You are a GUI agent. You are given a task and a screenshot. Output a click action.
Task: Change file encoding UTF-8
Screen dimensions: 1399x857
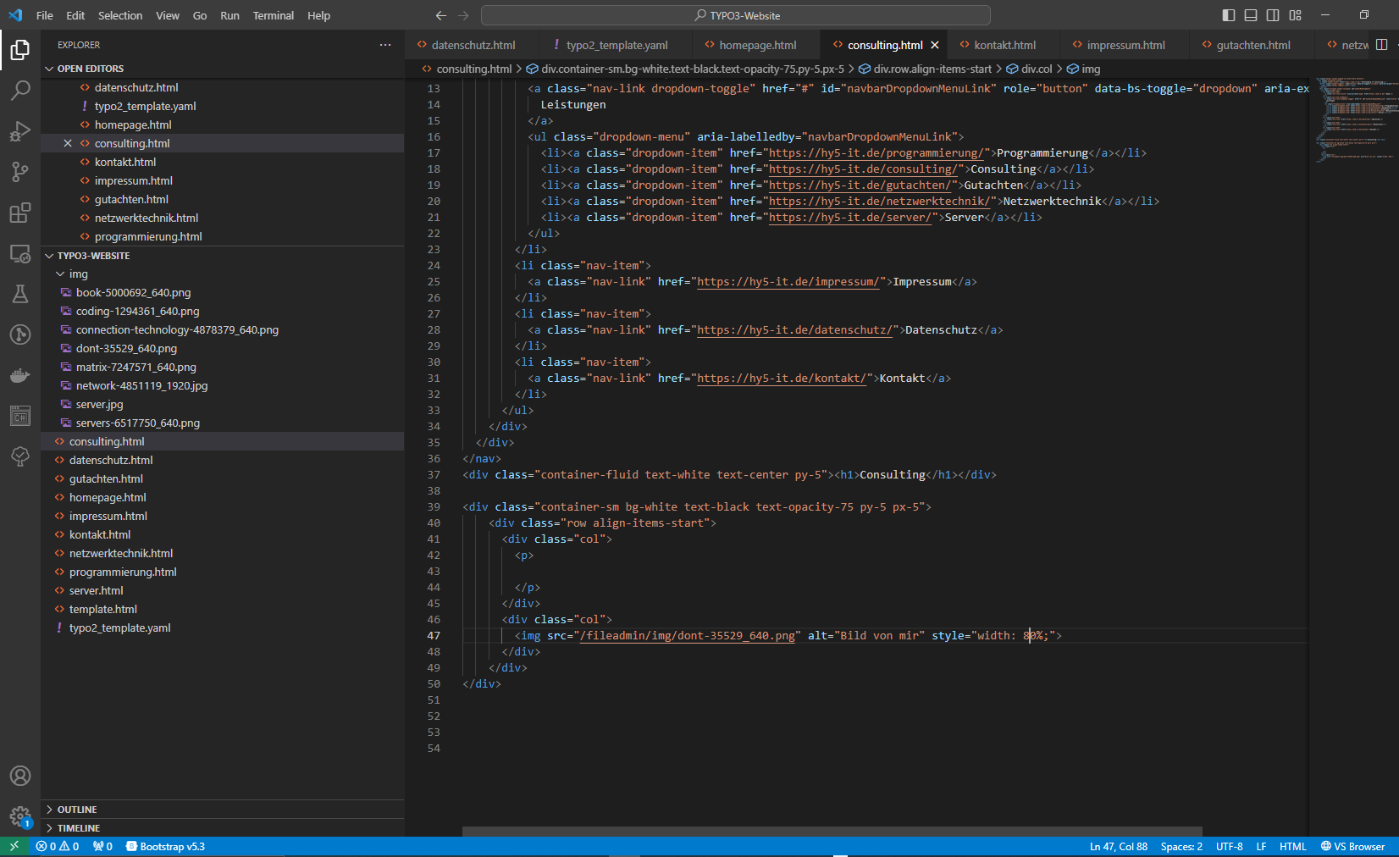[x=1230, y=846]
